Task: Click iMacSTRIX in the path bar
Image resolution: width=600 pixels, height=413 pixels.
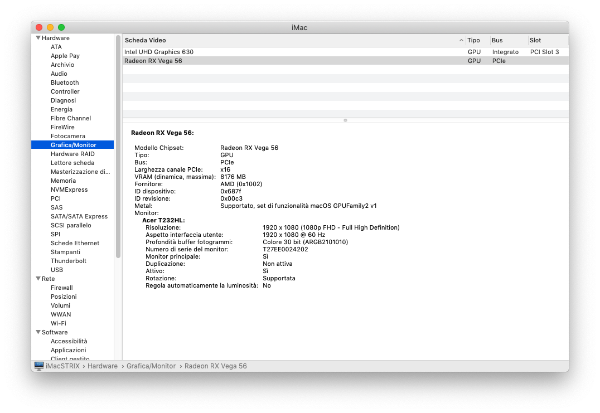Action: tap(63, 366)
